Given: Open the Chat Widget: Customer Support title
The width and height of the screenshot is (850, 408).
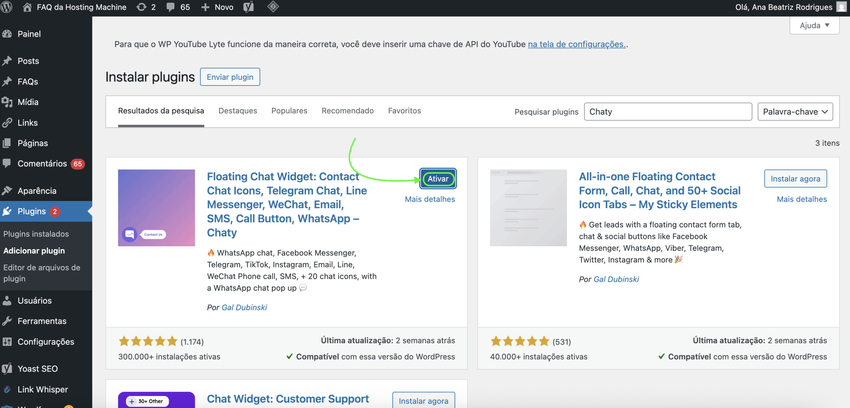Looking at the screenshot, I should pos(288,399).
